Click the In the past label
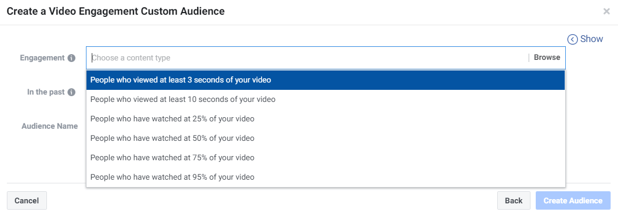Screen dimensions: 618x217 (x=46, y=92)
